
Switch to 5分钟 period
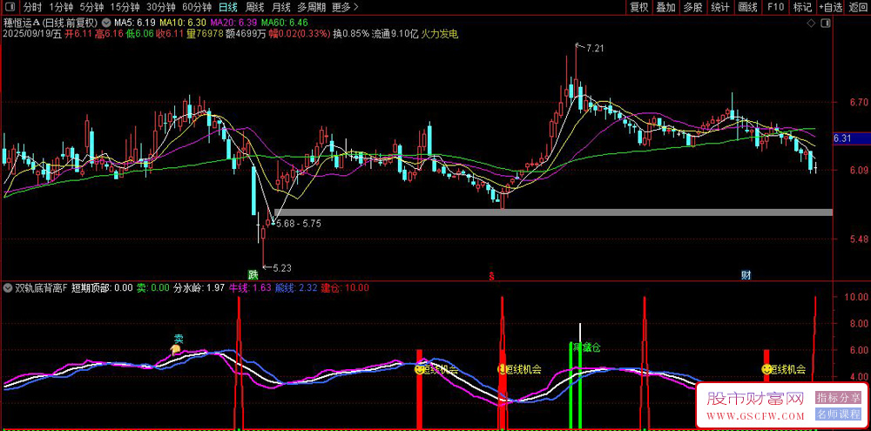(x=91, y=7)
